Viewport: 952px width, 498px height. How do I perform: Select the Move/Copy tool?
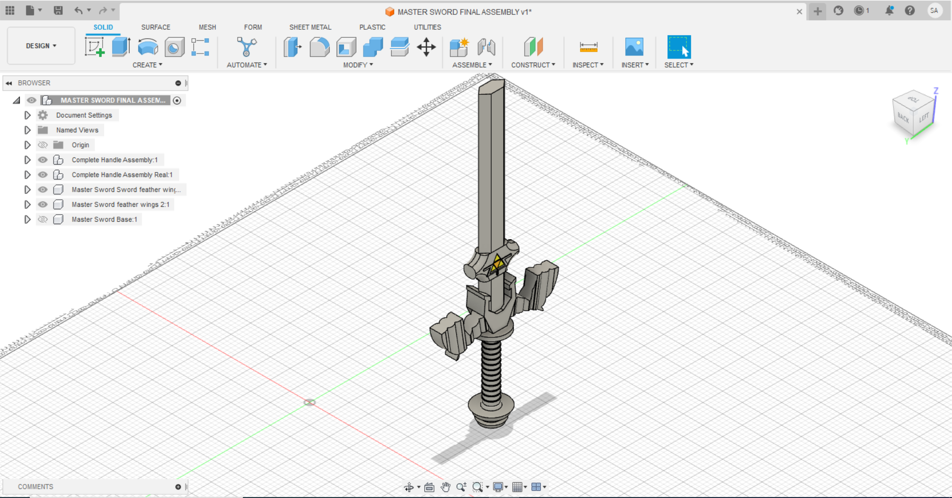tap(426, 47)
